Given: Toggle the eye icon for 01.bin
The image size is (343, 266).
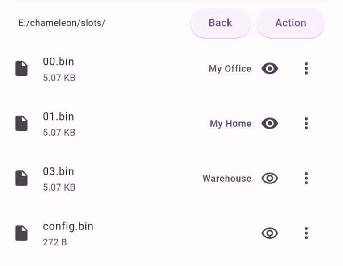Looking at the screenshot, I should pyautogui.click(x=270, y=123).
